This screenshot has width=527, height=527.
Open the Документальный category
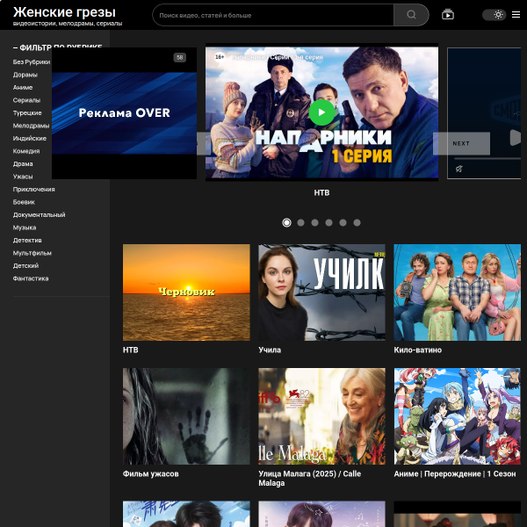(39, 215)
